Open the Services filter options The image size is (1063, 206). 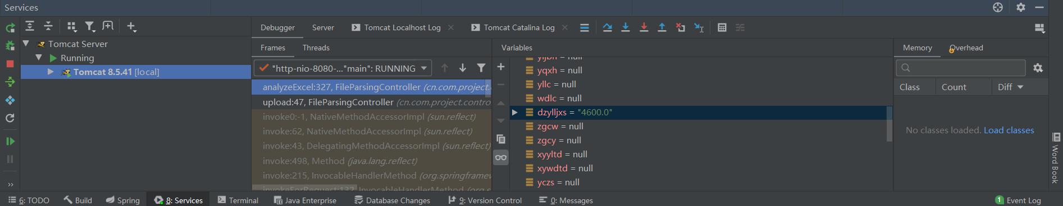point(90,26)
